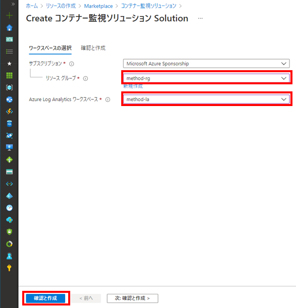The image size is (296, 308).
Task: Open Virtual networks angle-bracket icon
Action: click(x=10, y=184)
